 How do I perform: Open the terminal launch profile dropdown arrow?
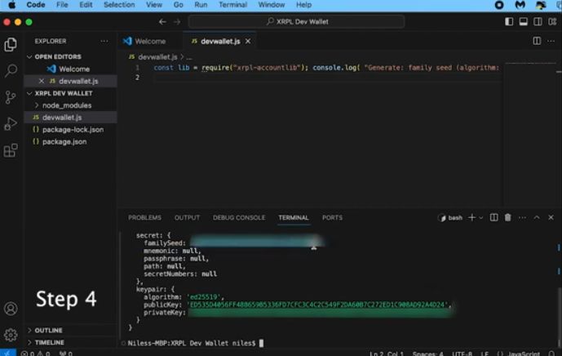point(481,218)
